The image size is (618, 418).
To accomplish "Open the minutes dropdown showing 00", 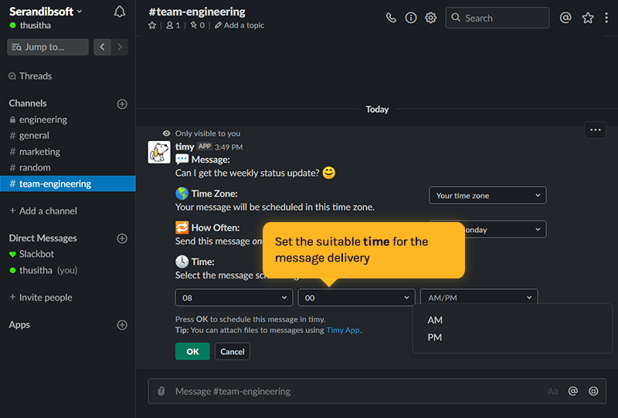I will pos(356,298).
